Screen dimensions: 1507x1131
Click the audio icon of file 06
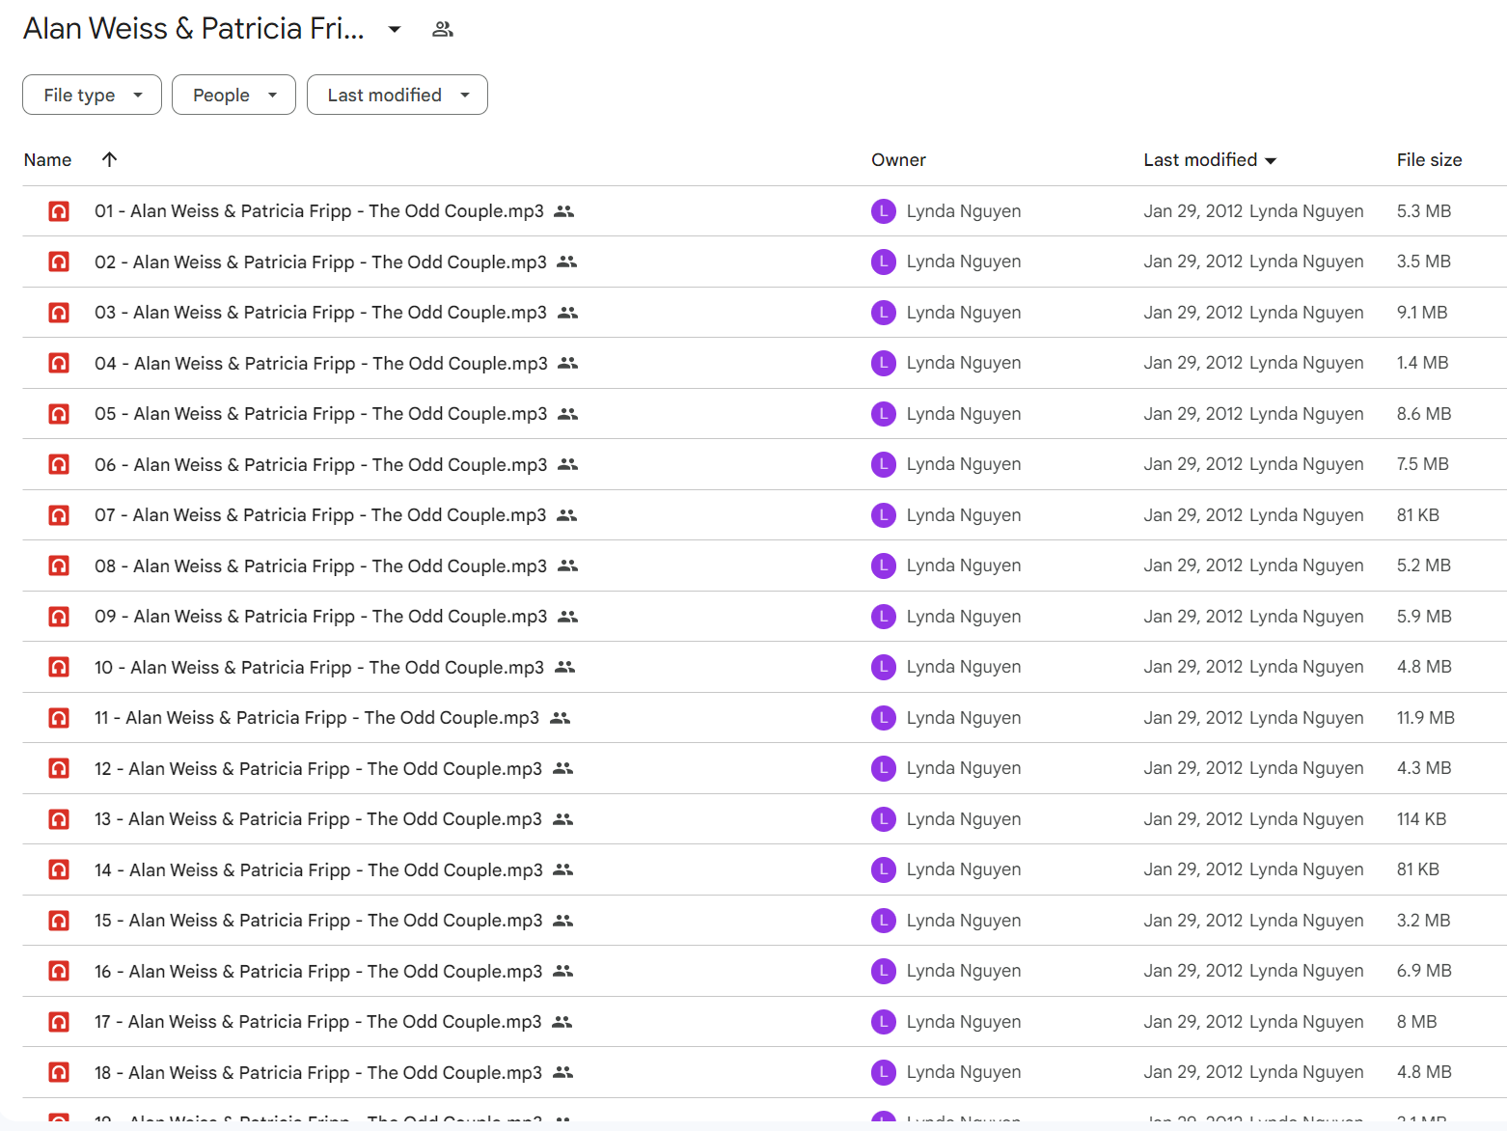click(x=59, y=464)
